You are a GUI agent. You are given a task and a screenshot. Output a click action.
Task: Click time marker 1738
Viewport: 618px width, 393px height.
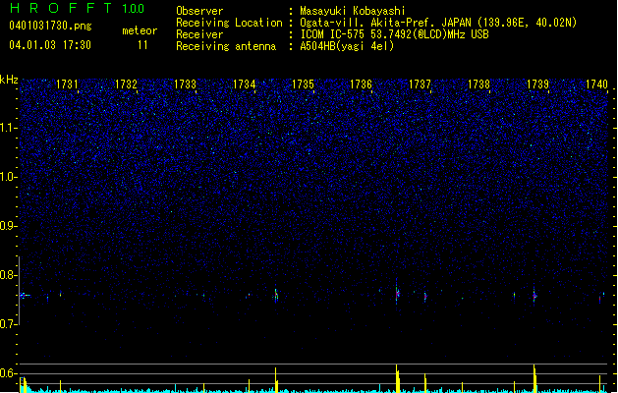coord(478,84)
